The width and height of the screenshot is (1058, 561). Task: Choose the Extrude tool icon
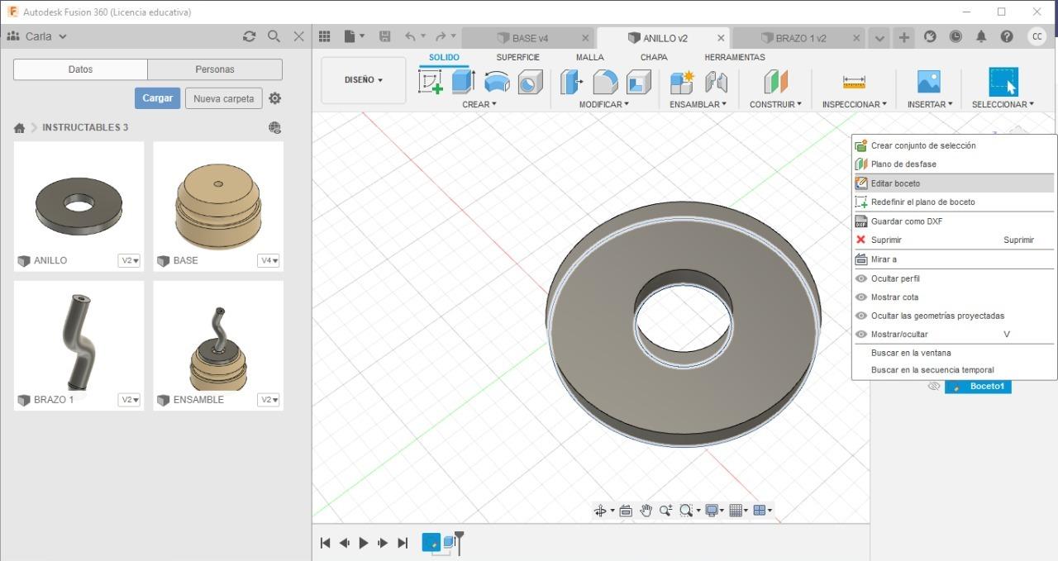tap(463, 82)
